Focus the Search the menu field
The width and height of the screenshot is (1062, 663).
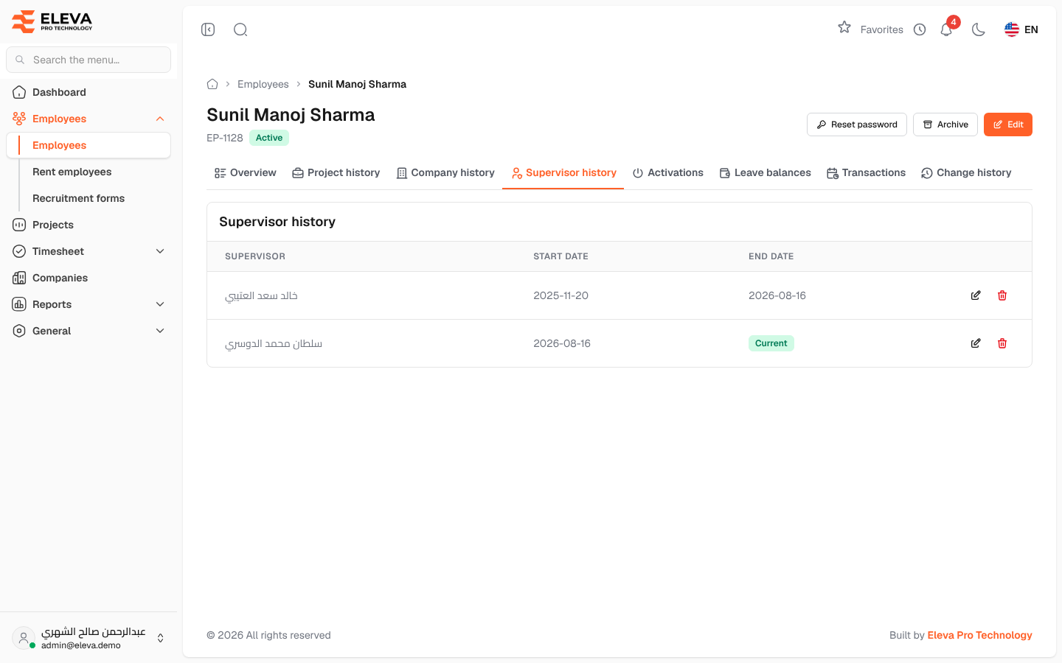88,60
